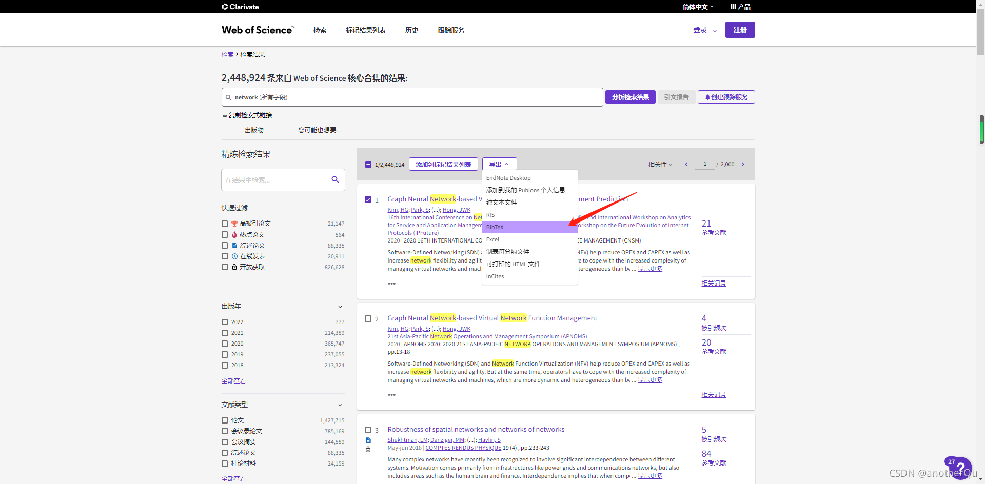Click the open access lock icon for result 3

(x=368, y=450)
